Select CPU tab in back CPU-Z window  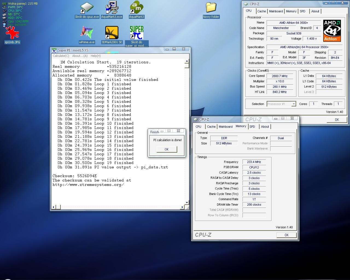249,11
